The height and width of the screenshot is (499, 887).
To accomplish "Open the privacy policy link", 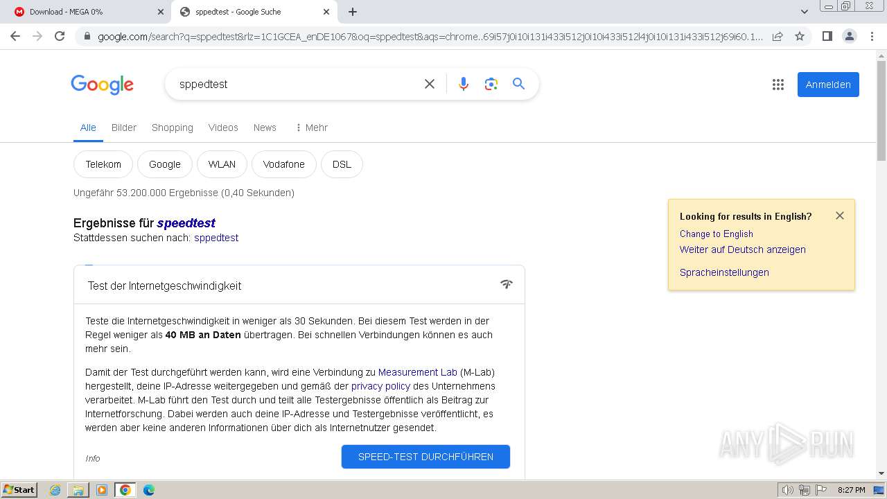I will point(380,386).
